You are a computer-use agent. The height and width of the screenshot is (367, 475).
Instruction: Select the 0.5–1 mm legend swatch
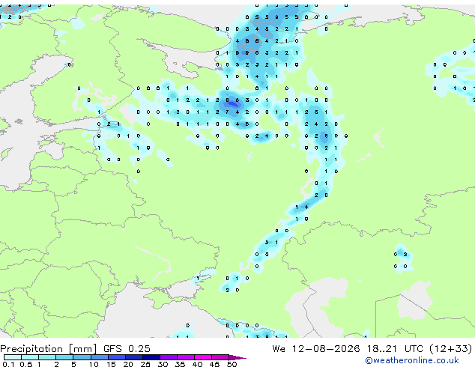point(30,357)
